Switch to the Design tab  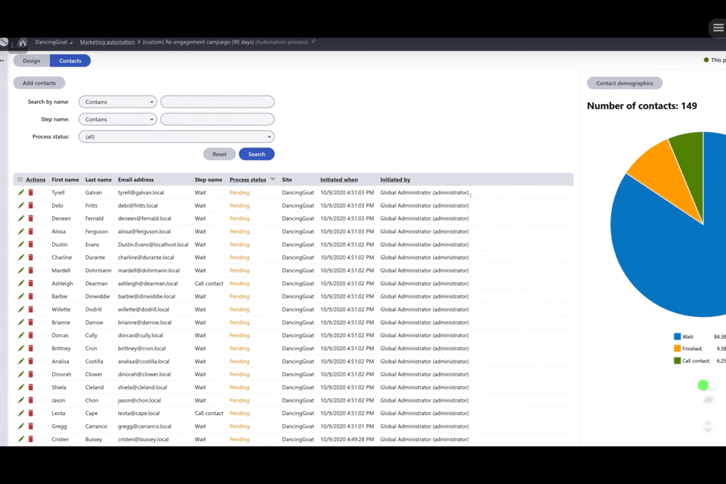coord(31,60)
